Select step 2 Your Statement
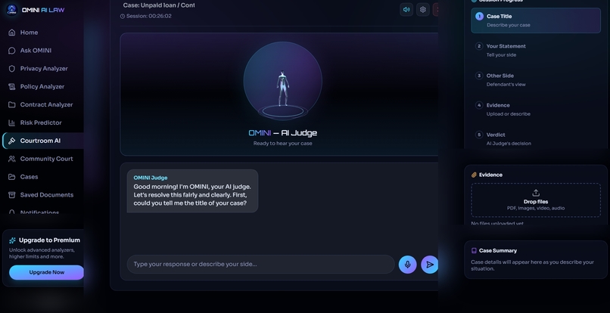610x313 pixels. coord(536,50)
